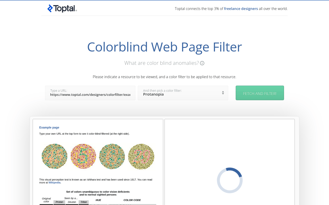Focus the Type a URL field
Viewport: 329px width, 205px height.
tap(90, 93)
